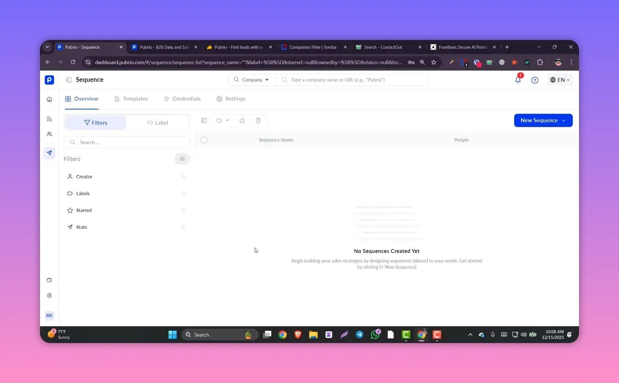This screenshot has width=619, height=383.
Task: Click the wallet icon in left sidebar
Action: point(49,280)
